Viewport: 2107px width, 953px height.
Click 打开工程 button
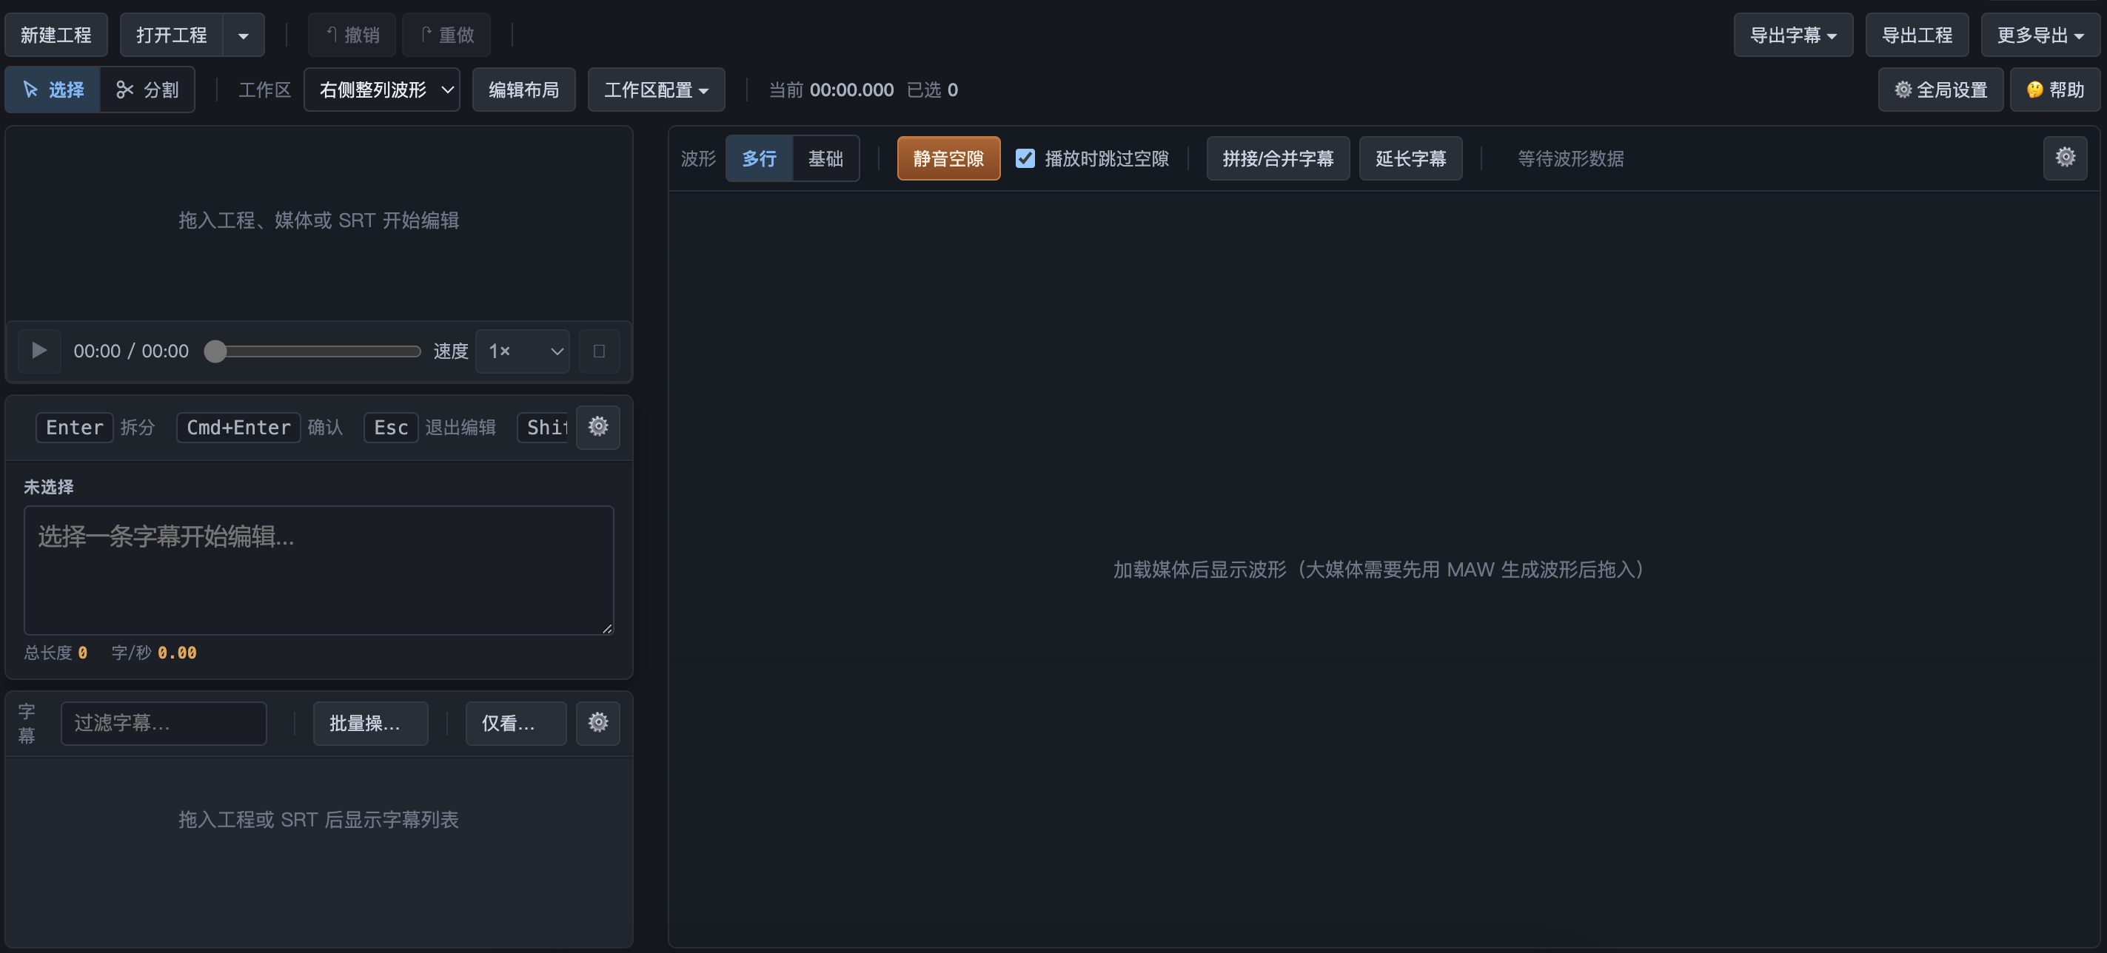172,35
